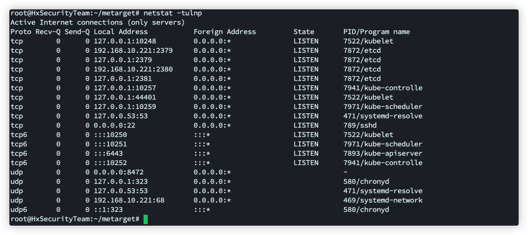Click the '789/sshd' program name

point(360,125)
